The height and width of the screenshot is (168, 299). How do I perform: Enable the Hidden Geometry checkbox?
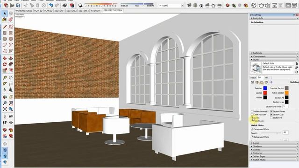click(252, 111)
